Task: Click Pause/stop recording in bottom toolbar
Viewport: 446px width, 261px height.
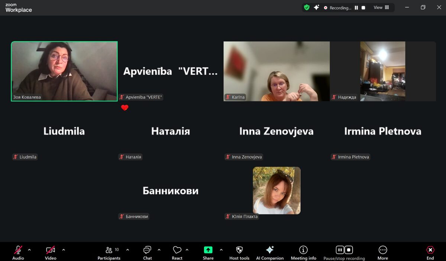Action: coord(344,250)
